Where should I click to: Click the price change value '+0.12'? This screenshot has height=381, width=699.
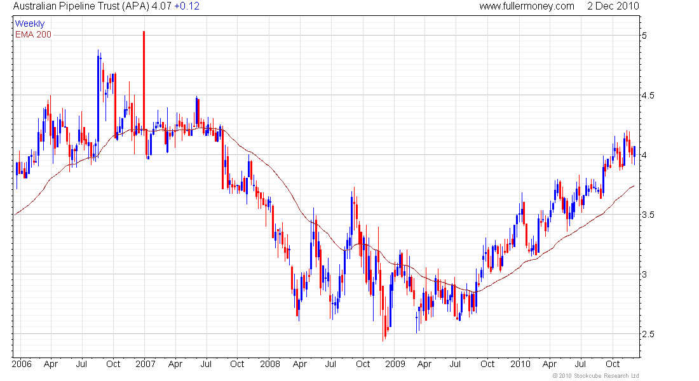(187, 6)
